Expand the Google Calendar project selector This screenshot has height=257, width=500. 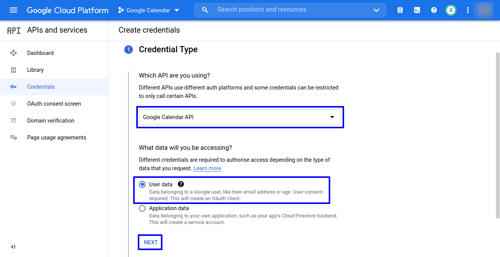click(x=149, y=10)
